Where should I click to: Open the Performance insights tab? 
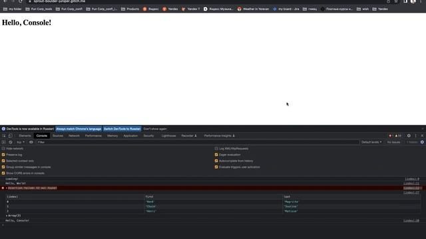[x=219, y=135]
